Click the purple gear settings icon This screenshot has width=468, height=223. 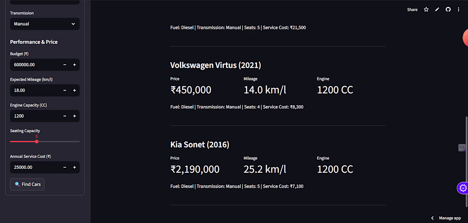(463, 188)
